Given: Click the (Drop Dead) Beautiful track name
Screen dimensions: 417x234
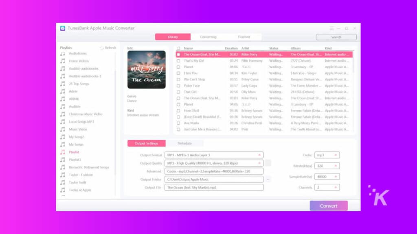Looking at the screenshot, I should coord(202,117).
